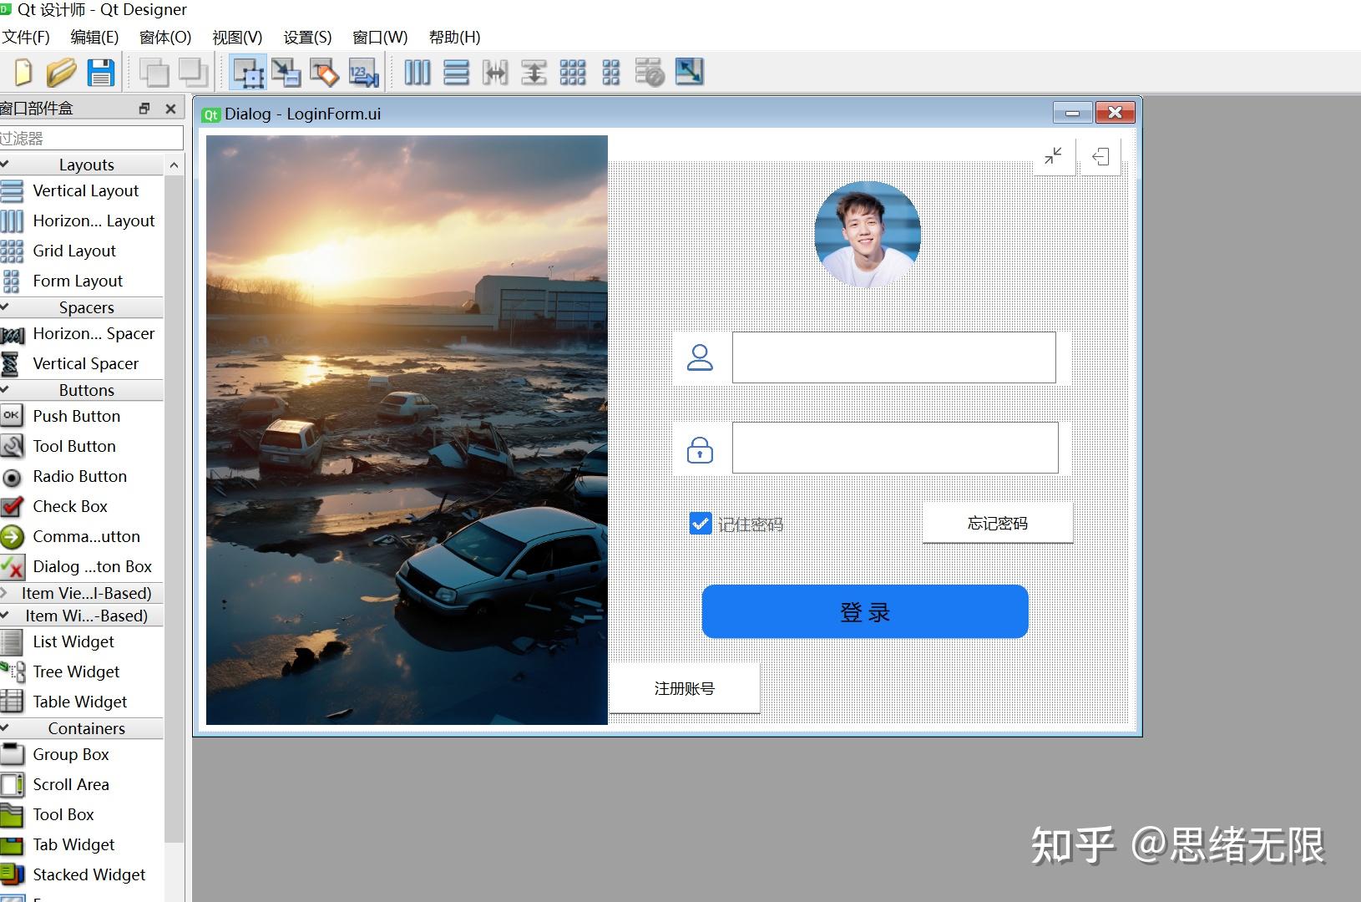This screenshot has width=1361, height=902.
Task: Switch to Edit Tab Order mode
Action: click(x=363, y=73)
